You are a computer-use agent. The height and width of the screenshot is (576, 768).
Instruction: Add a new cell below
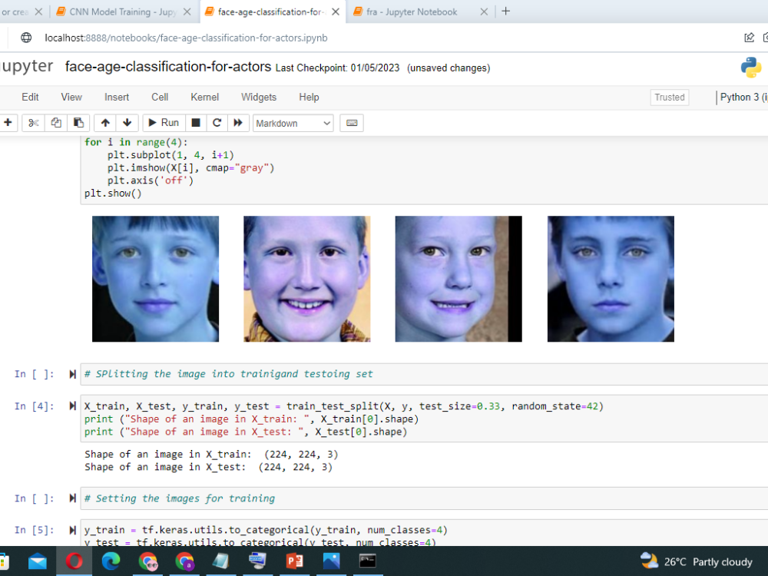8,123
